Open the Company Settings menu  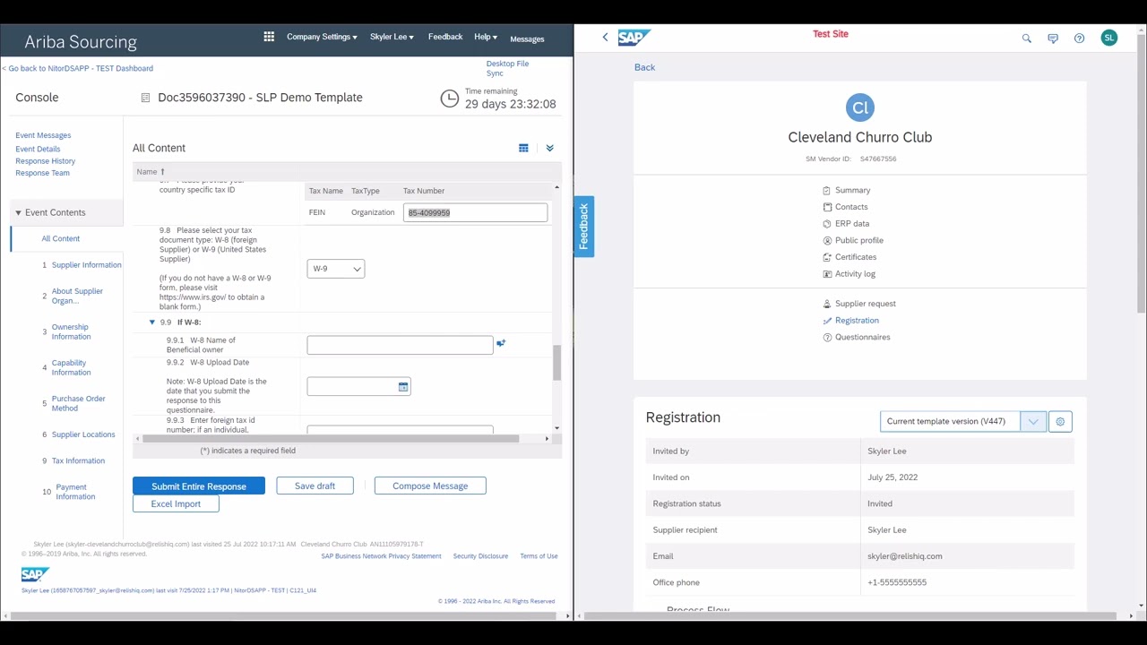point(322,37)
